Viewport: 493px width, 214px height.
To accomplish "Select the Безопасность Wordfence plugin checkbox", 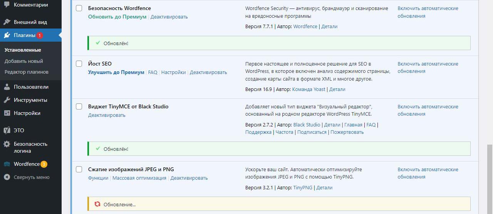I will pos(79,8).
